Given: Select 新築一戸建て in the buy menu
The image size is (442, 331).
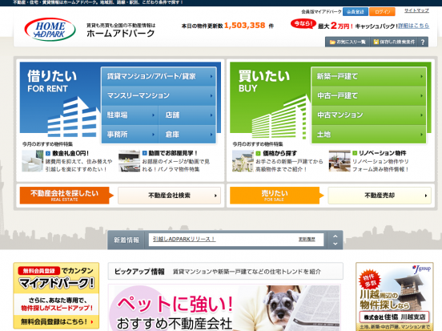Looking at the screenshot, I should click(368, 76).
